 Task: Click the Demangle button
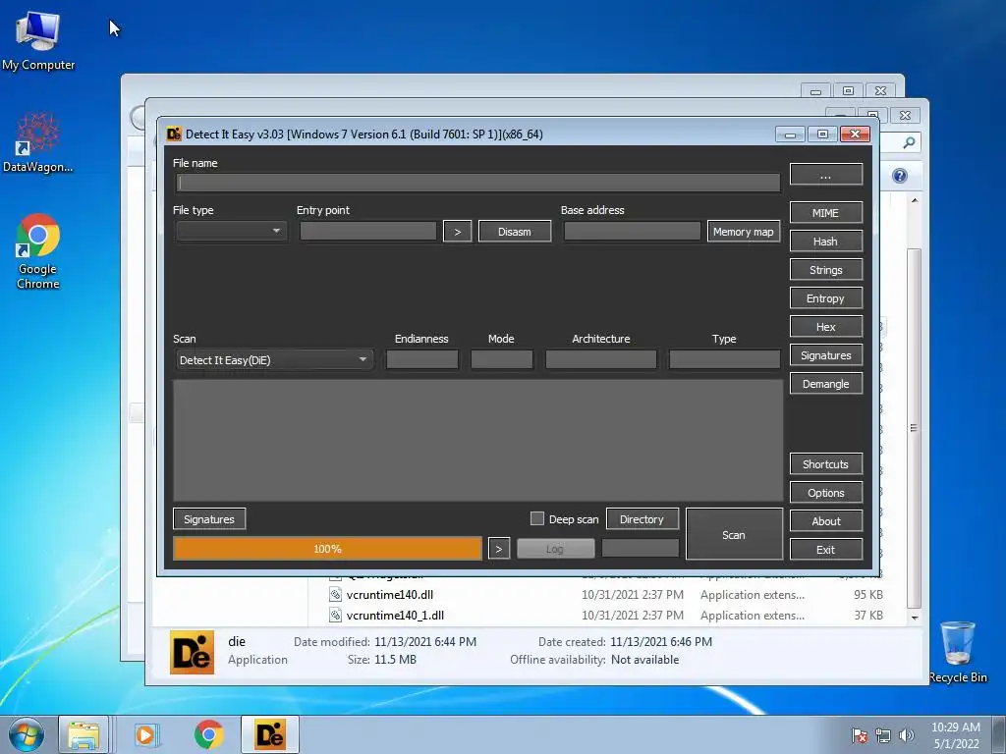[825, 384]
